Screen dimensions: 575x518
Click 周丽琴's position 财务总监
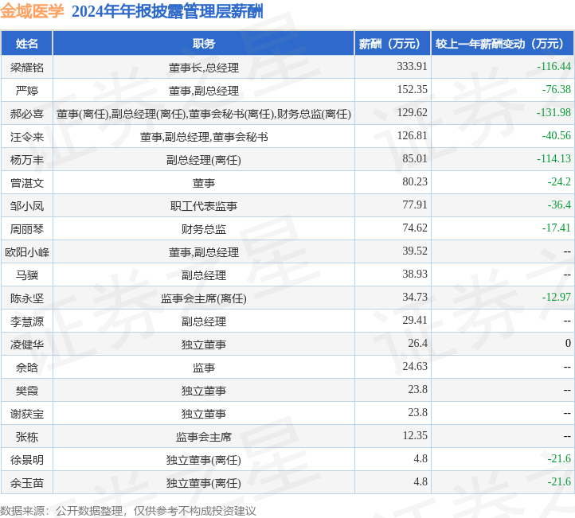coord(204,229)
